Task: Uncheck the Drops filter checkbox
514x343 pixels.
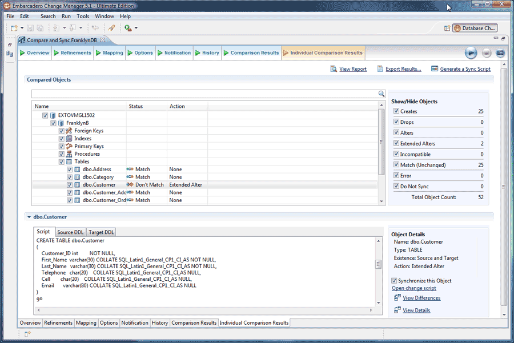Action: [x=396, y=122]
